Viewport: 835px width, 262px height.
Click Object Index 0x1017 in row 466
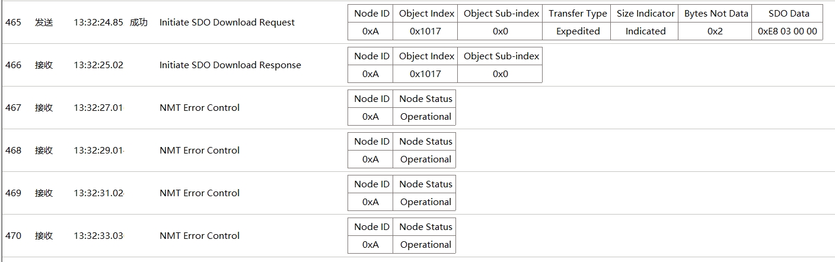point(426,74)
